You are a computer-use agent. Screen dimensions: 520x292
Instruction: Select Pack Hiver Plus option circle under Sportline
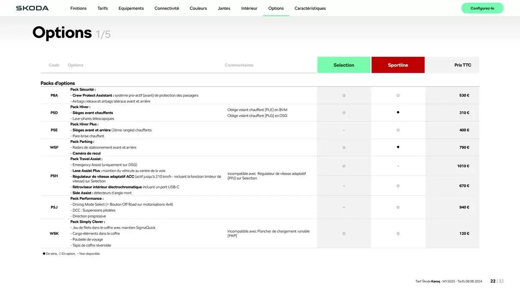coord(398,130)
